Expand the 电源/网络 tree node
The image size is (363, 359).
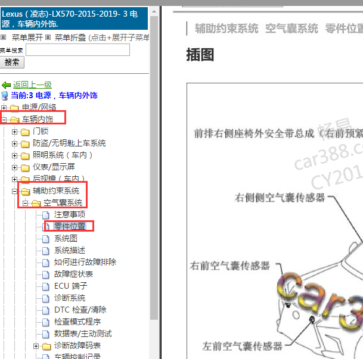click(x=4, y=108)
